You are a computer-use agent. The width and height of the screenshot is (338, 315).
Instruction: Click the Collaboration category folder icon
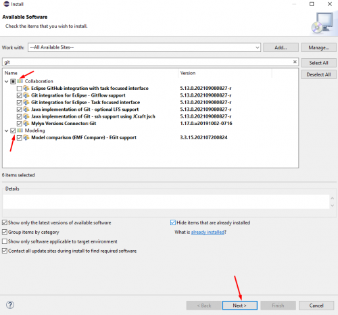click(x=20, y=81)
